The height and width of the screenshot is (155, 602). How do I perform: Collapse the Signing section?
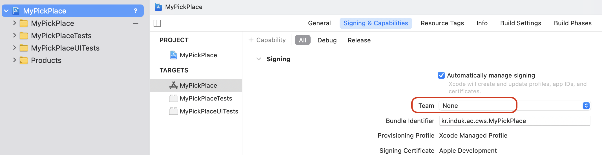click(x=258, y=59)
